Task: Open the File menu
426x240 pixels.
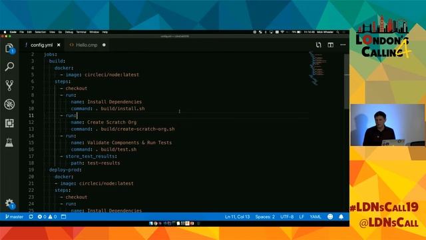Action: [x=22, y=32]
